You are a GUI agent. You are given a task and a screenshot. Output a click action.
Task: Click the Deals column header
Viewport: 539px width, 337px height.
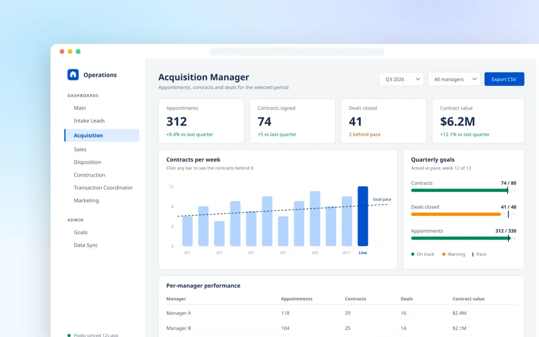point(407,299)
